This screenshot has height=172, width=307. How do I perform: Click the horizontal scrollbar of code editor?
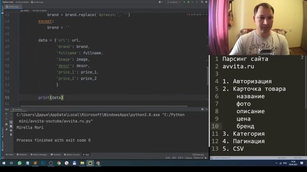(x=104, y=107)
